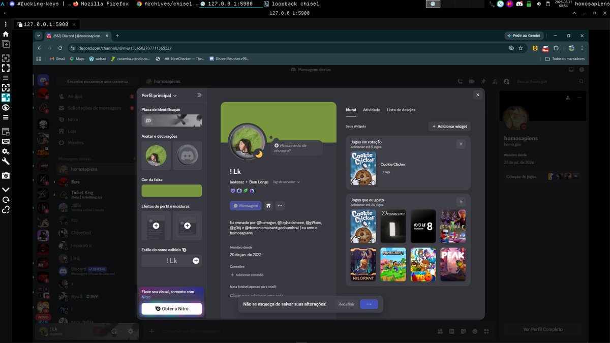The image size is (610, 343).
Task: Switch to the Lista de desejos tab
Action: (x=401, y=110)
